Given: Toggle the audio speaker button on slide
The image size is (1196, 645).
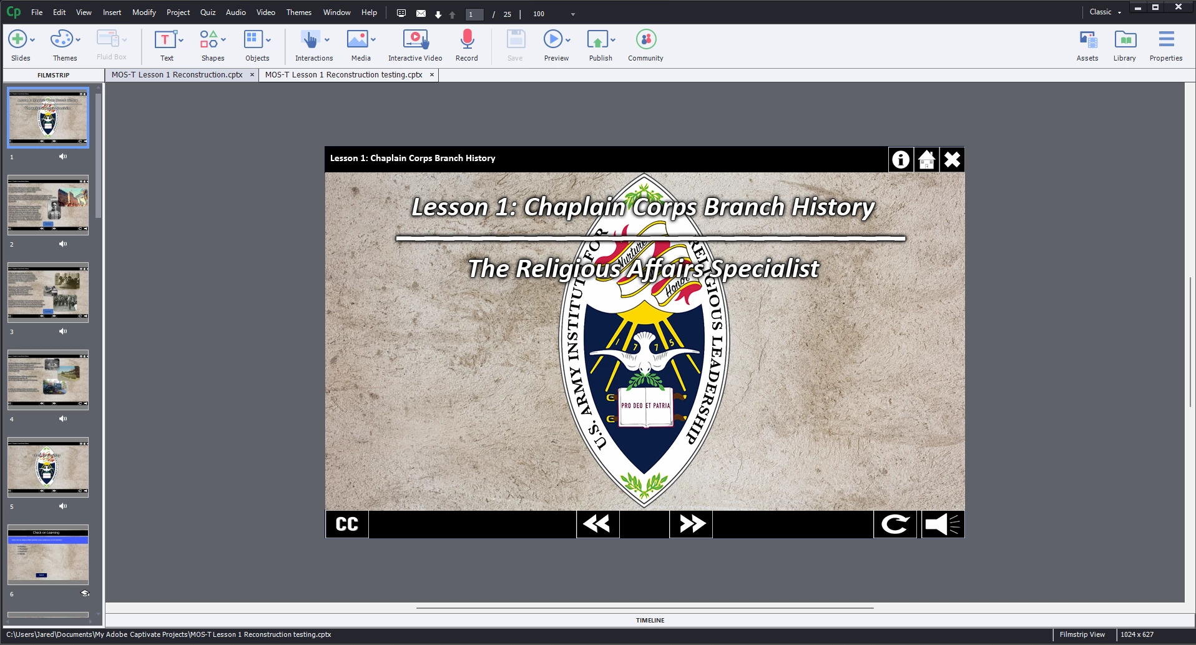Looking at the screenshot, I should (943, 524).
